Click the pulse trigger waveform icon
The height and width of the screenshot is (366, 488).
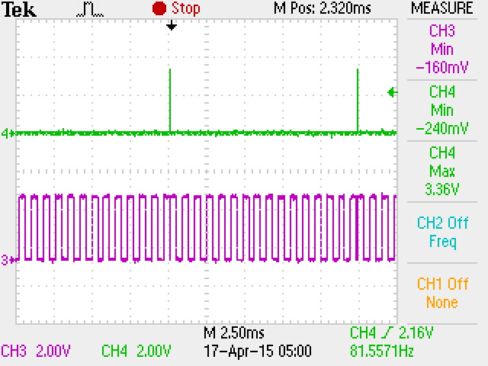[90, 9]
